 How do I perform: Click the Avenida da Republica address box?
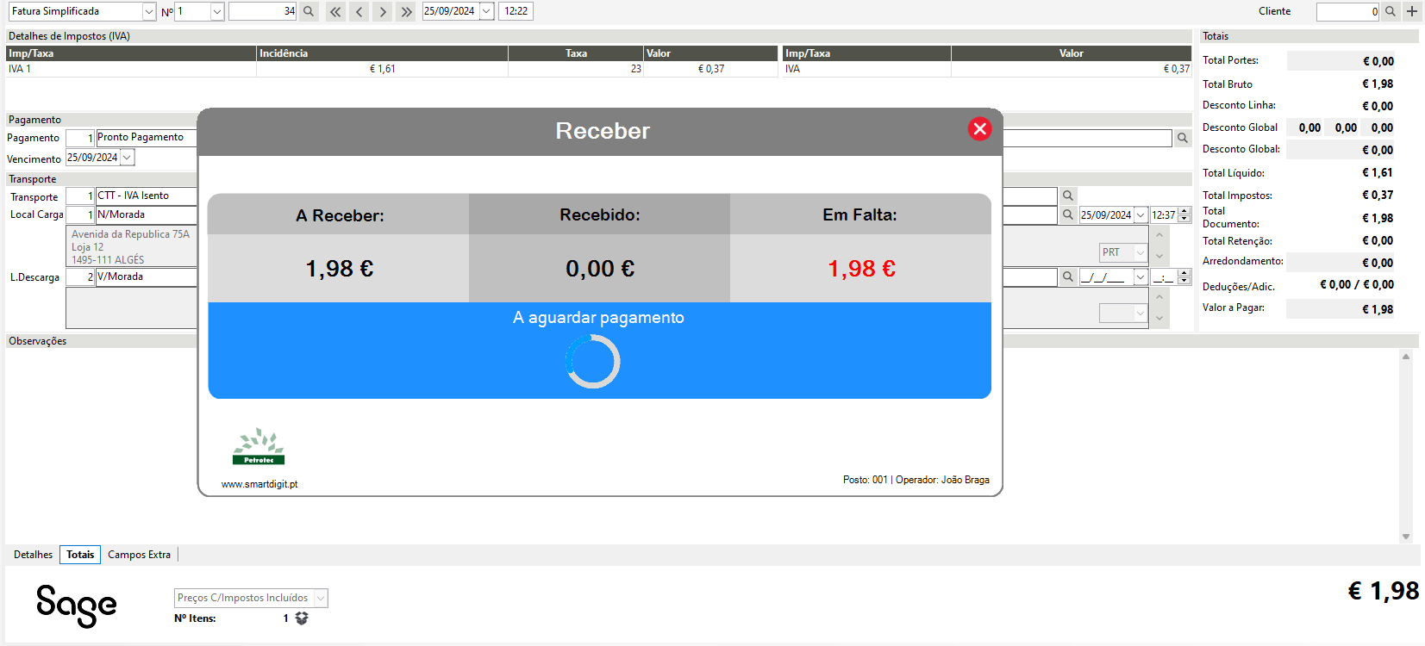(132, 246)
